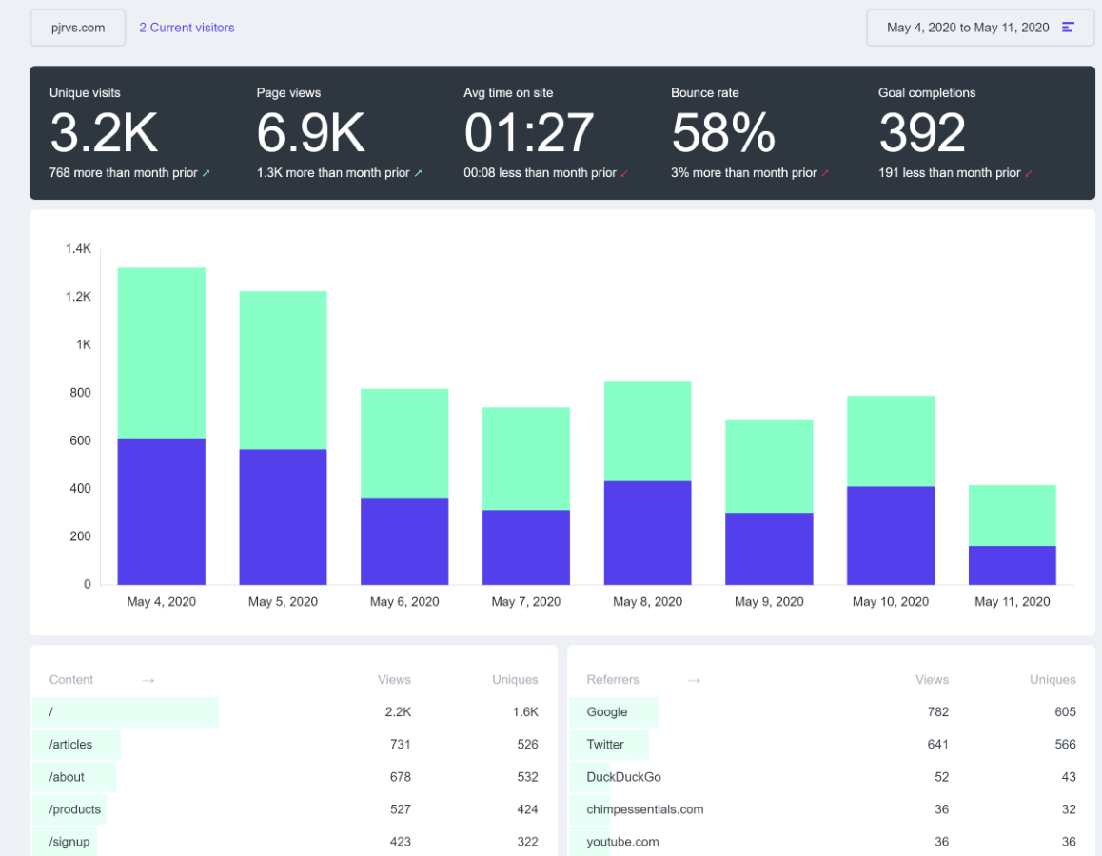1102x856 pixels.
Task: Click the 2.2K views value for root page
Action: pyautogui.click(x=399, y=712)
